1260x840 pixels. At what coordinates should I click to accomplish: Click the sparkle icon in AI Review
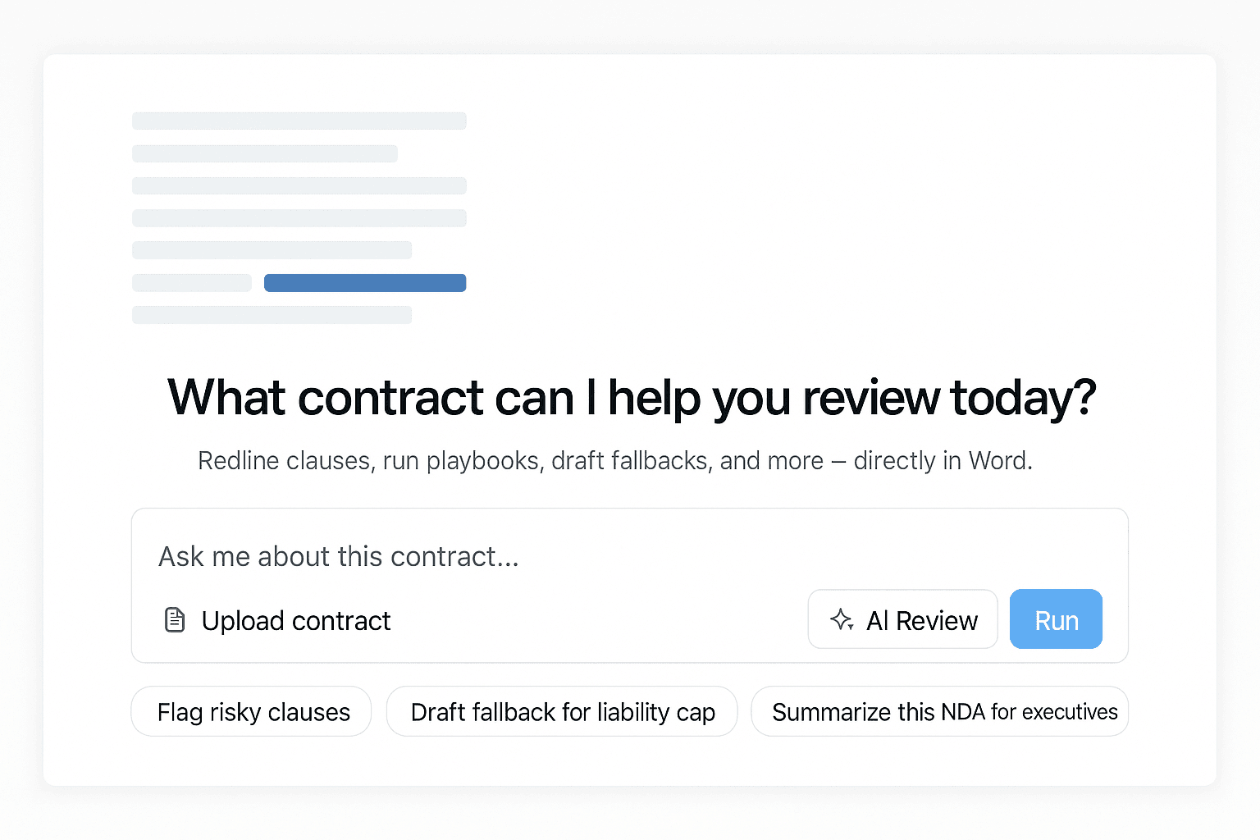pyautogui.click(x=842, y=619)
